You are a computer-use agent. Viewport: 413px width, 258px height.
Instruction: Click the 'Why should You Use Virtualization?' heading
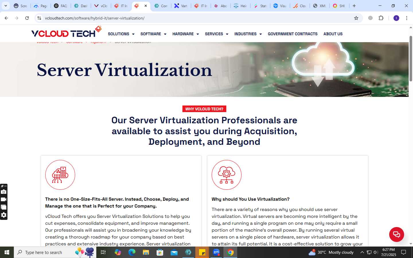(x=251, y=199)
